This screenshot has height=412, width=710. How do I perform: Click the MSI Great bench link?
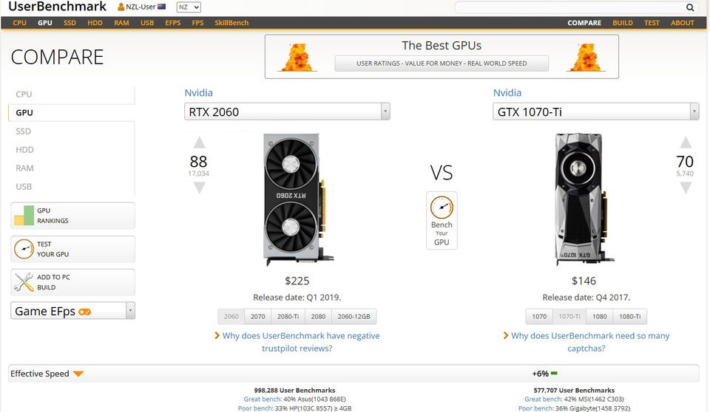click(x=574, y=399)
